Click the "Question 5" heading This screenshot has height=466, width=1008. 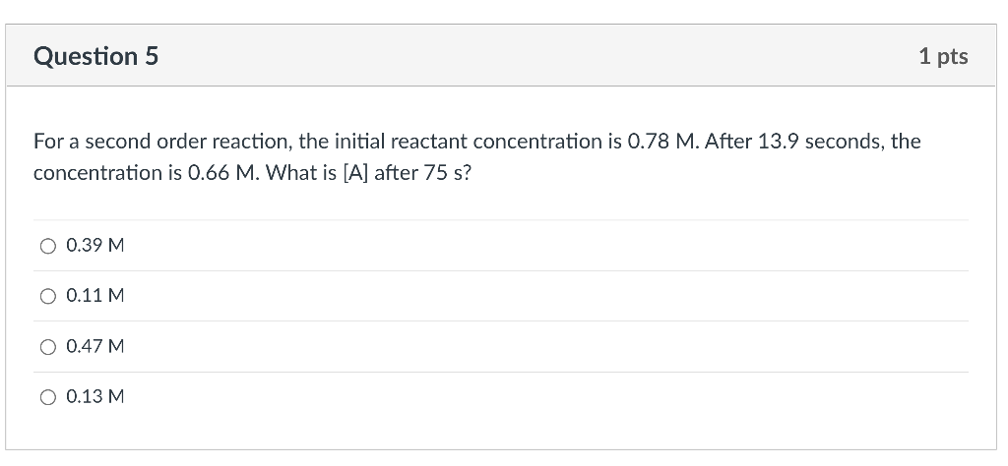tap(95, 57)
